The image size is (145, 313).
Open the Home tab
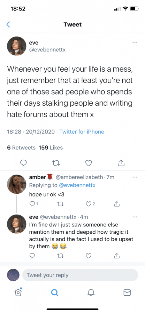[x=18, y=292]
